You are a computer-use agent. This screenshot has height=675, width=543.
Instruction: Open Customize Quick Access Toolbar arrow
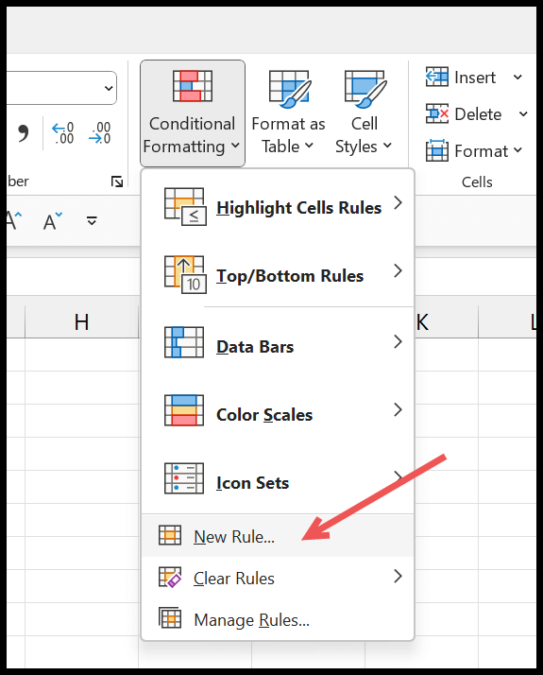92,221
